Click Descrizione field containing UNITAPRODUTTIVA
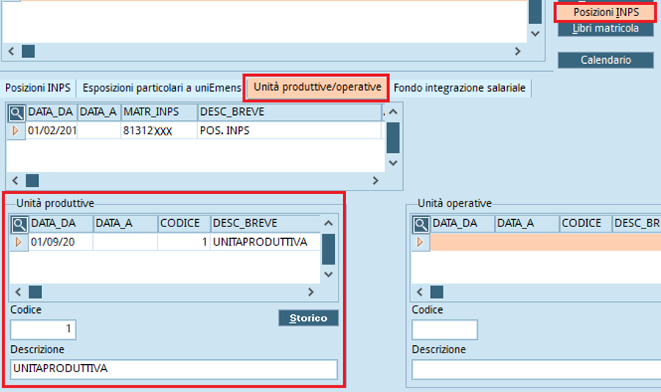 [174, 369]
